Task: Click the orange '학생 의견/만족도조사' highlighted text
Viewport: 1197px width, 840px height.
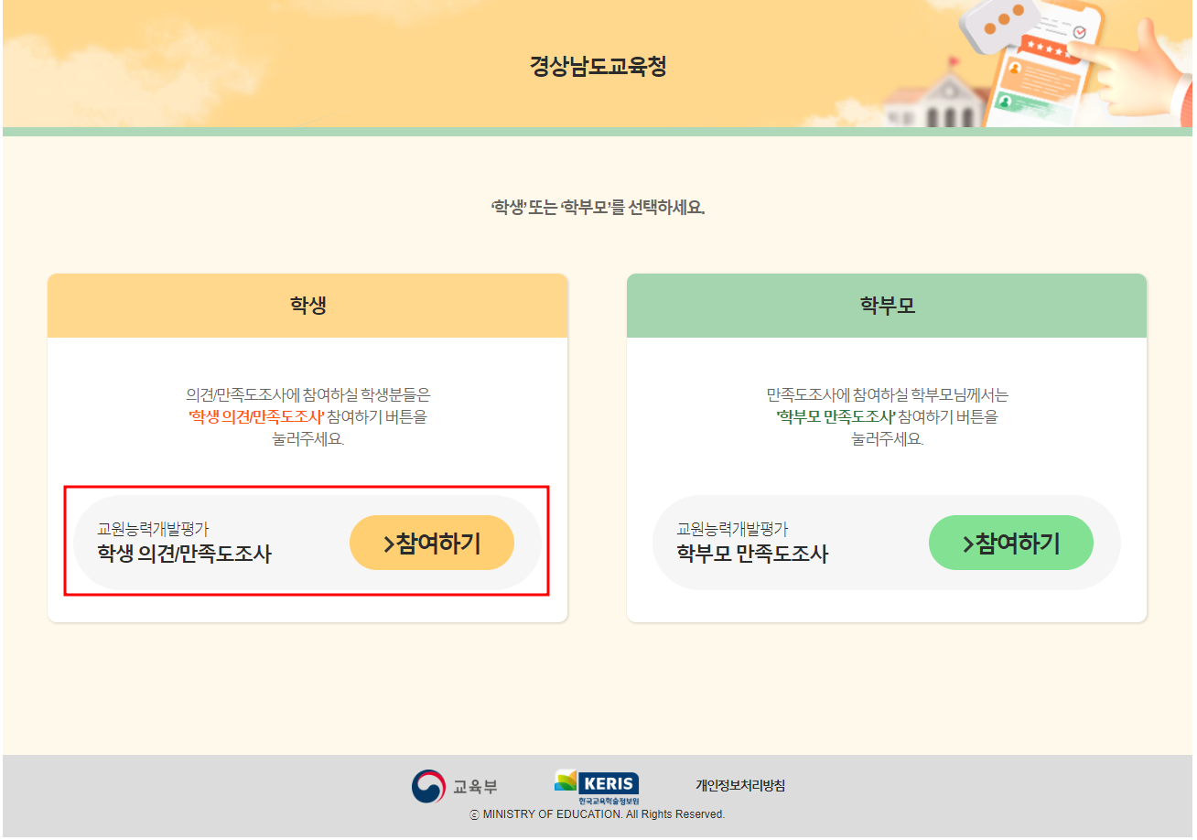Action: click(x=256, y=417)
